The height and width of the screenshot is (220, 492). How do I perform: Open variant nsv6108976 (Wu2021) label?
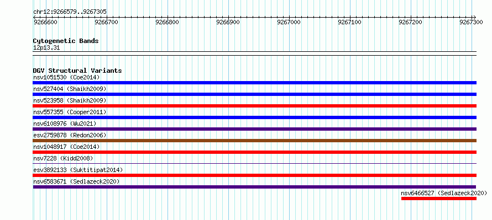point(65,124)
